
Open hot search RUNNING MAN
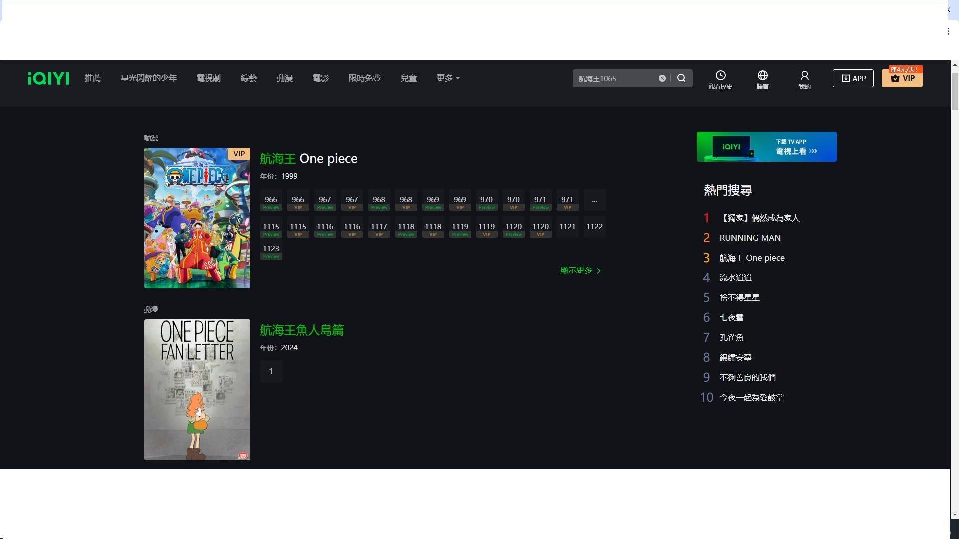[x=750, y=238]
